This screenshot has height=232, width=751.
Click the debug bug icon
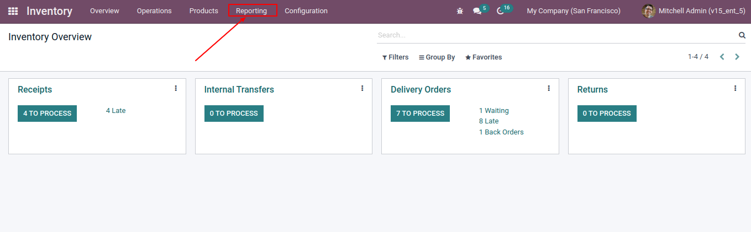click(x=460, y=11)
